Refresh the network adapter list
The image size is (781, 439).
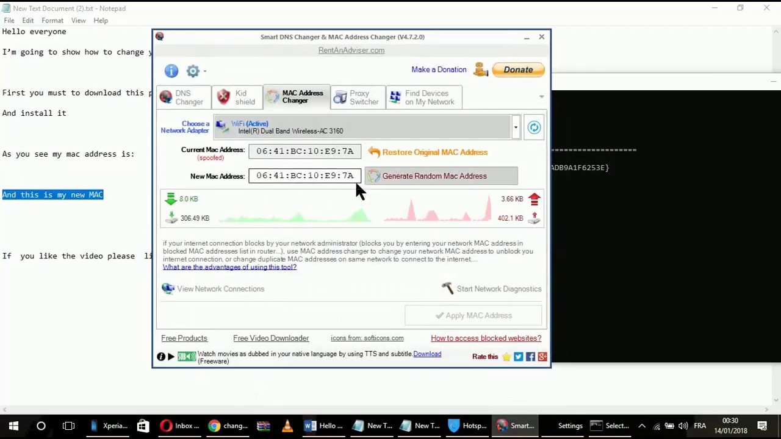(x=534, y=127)
